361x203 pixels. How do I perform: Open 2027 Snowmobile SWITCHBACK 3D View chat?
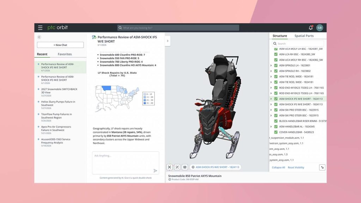coord(60,92)
